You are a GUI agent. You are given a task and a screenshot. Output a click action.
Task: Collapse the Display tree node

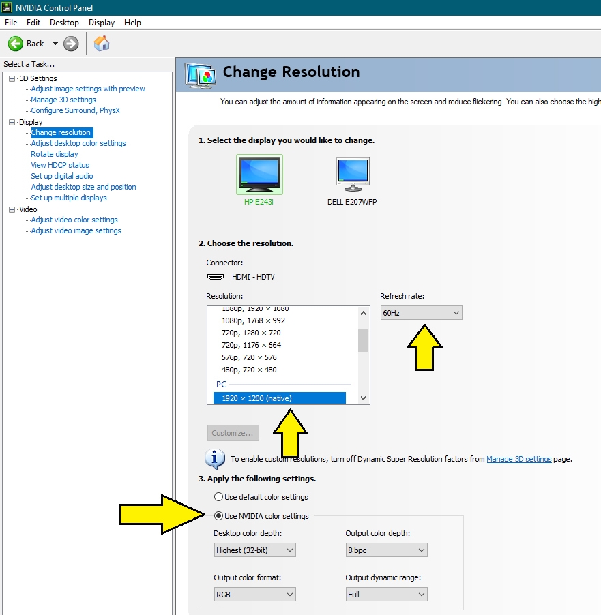point(12,122)
